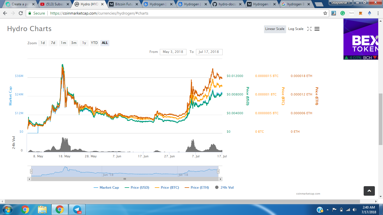Switch to the hydro-docs GitHub tab
The height and width of the screenshot is (215, 383).
tap(227, 4)
